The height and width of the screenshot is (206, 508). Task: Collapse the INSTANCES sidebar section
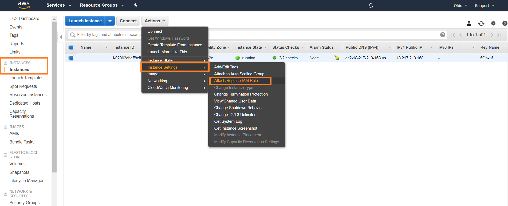[5, 63]
